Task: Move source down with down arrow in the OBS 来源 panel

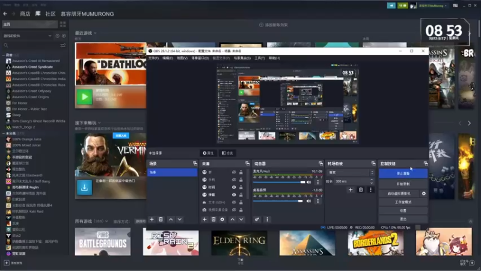Action: 242,219
